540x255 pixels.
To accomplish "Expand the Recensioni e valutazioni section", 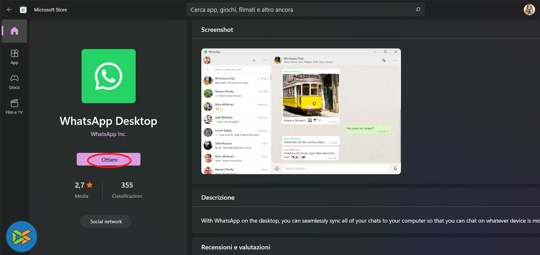I will tap(235, 247).
